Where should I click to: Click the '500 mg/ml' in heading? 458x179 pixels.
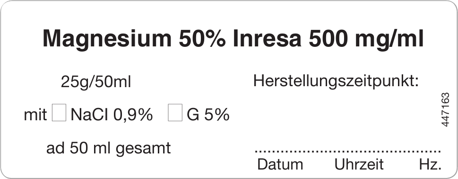click(x=366, y=39)
